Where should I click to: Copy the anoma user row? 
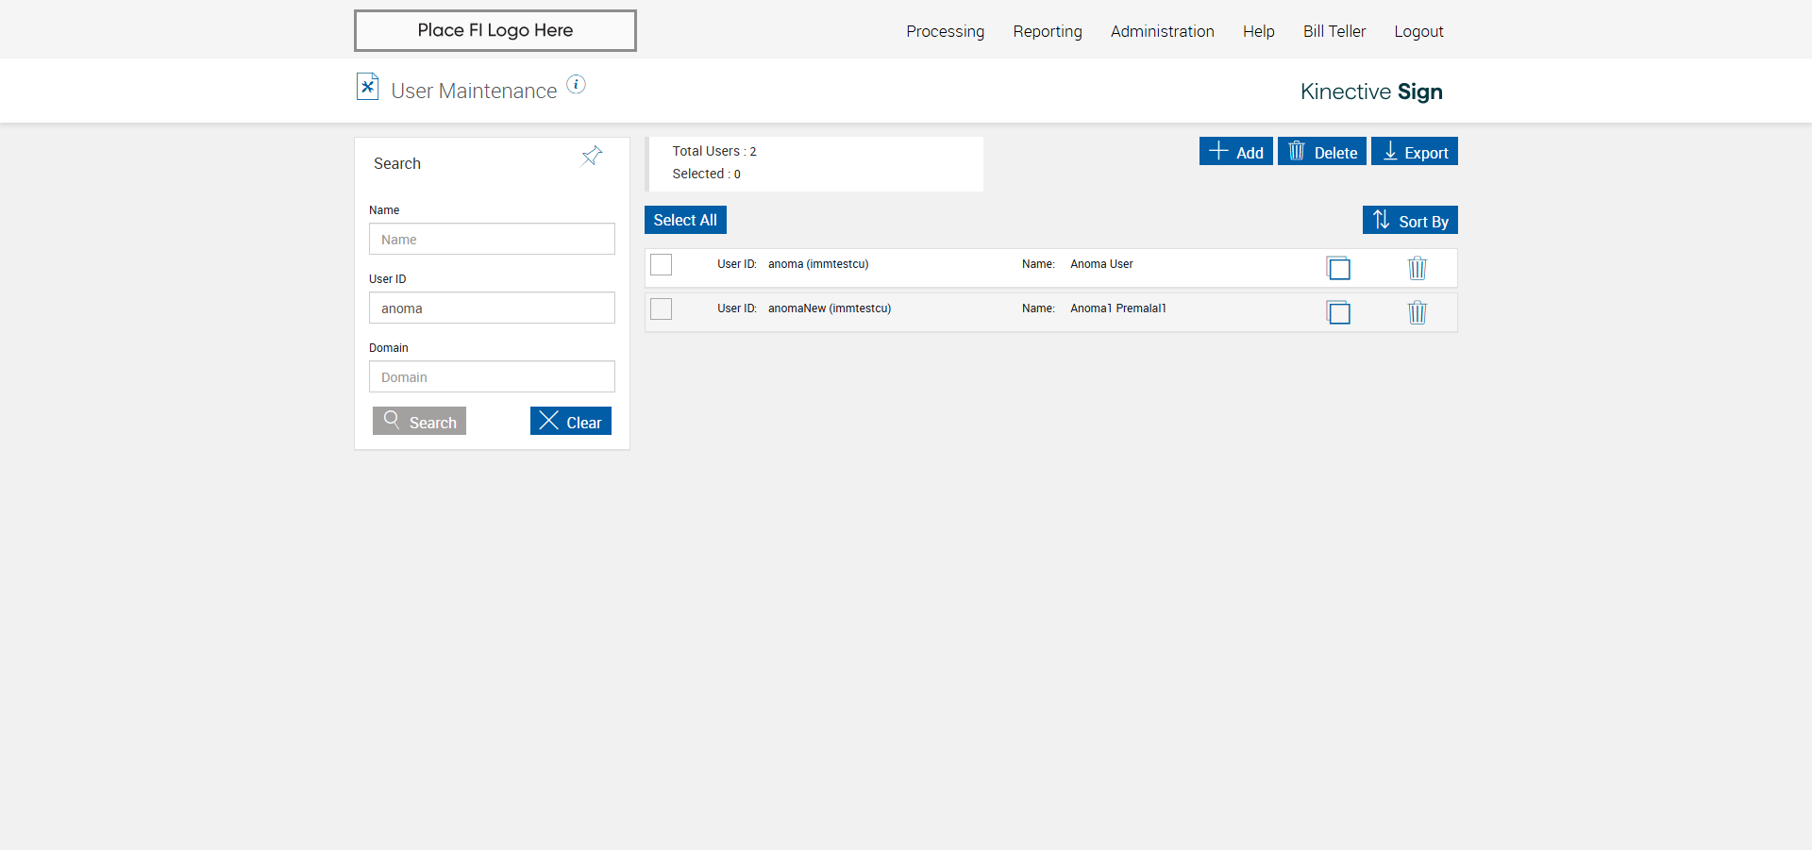tap(1338, 269)
